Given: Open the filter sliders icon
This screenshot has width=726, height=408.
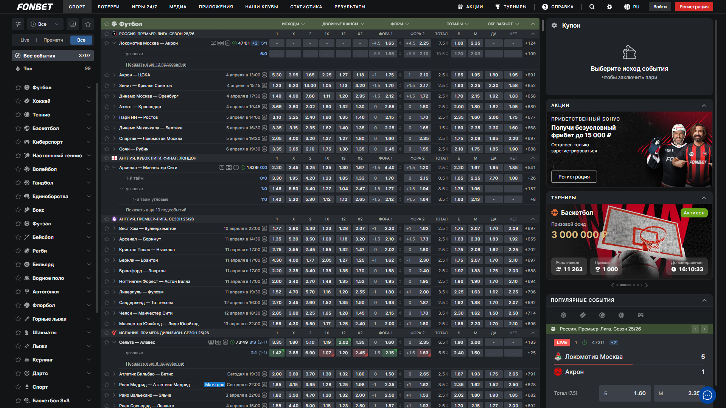Looking at the screenshot, I should [x=18, y=24].
